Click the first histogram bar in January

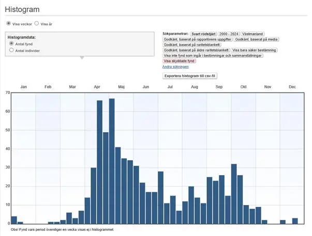(14, 220)
